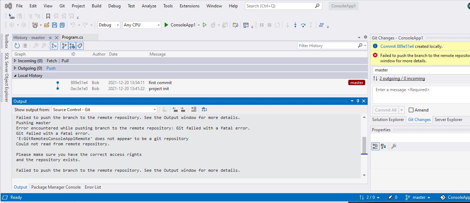Click pencil changes count in status bar
Viewport: 470px width, 203px height.
click(393, 197)
